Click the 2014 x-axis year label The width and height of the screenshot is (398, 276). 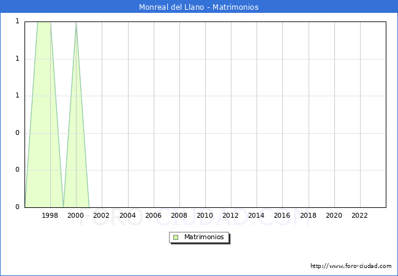(x=257, y=216)
